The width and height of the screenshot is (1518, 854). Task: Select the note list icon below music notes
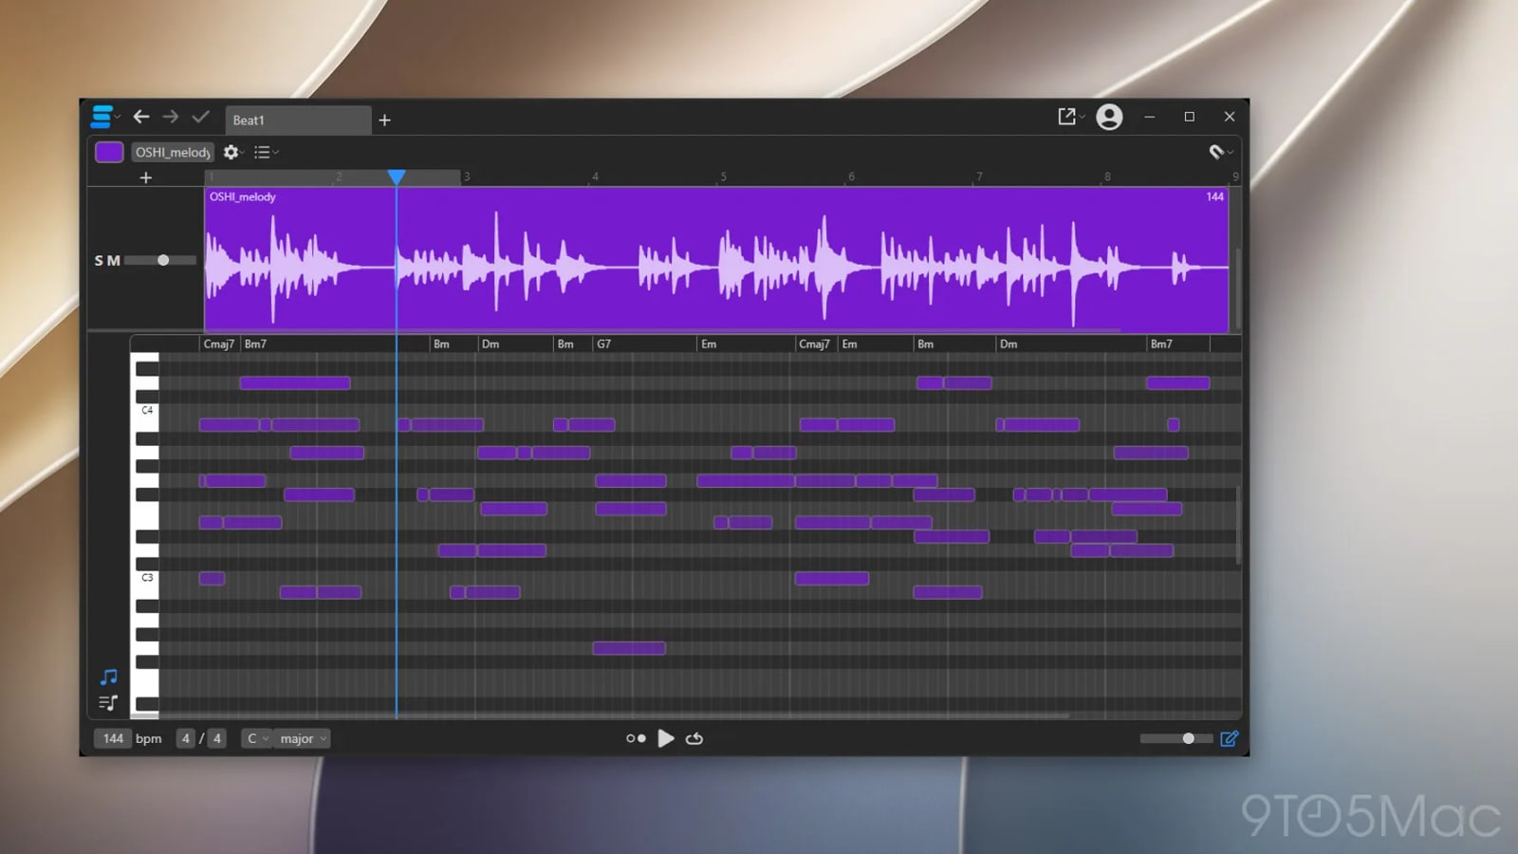(108, 703)
